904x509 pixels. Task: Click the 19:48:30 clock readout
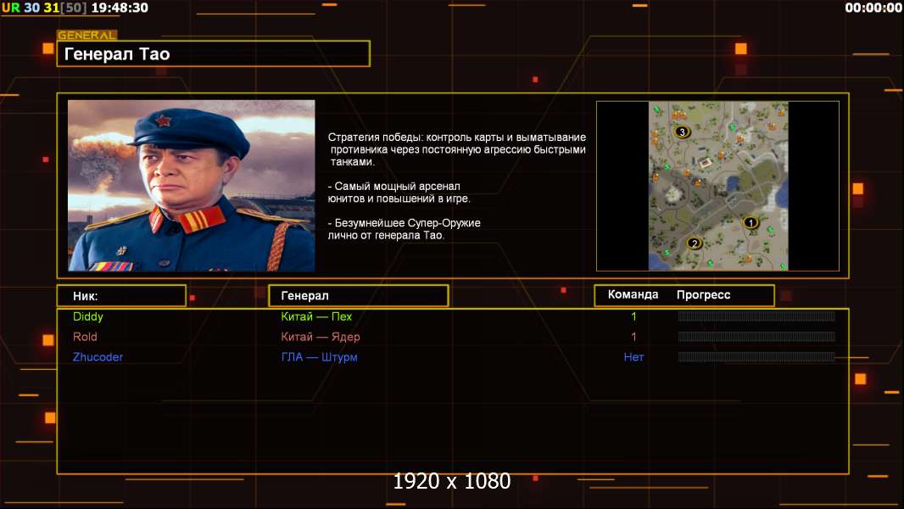click(120, 8)
